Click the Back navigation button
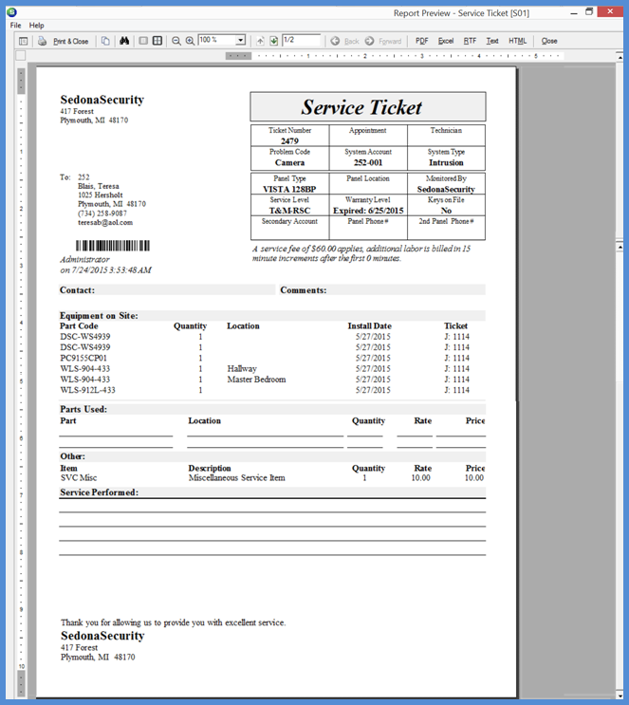 click(344, 41)
